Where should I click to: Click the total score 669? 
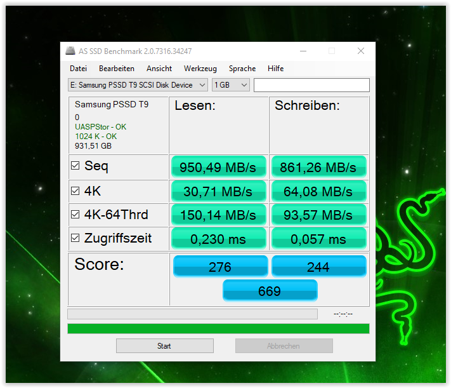pos(270,291)
